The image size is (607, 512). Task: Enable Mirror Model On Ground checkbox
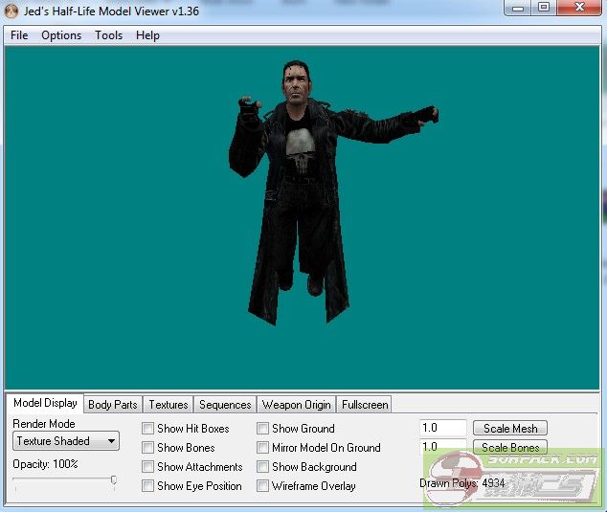click(x=262, y=447)
